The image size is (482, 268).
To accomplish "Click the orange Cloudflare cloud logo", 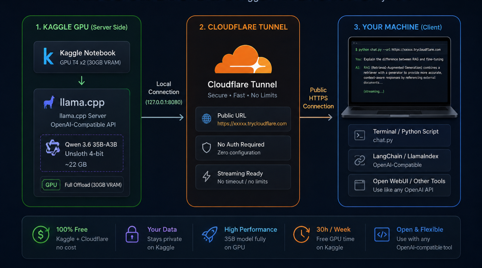I will 243,59.
